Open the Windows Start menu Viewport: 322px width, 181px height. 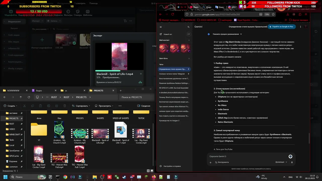[x=5, y=177]
